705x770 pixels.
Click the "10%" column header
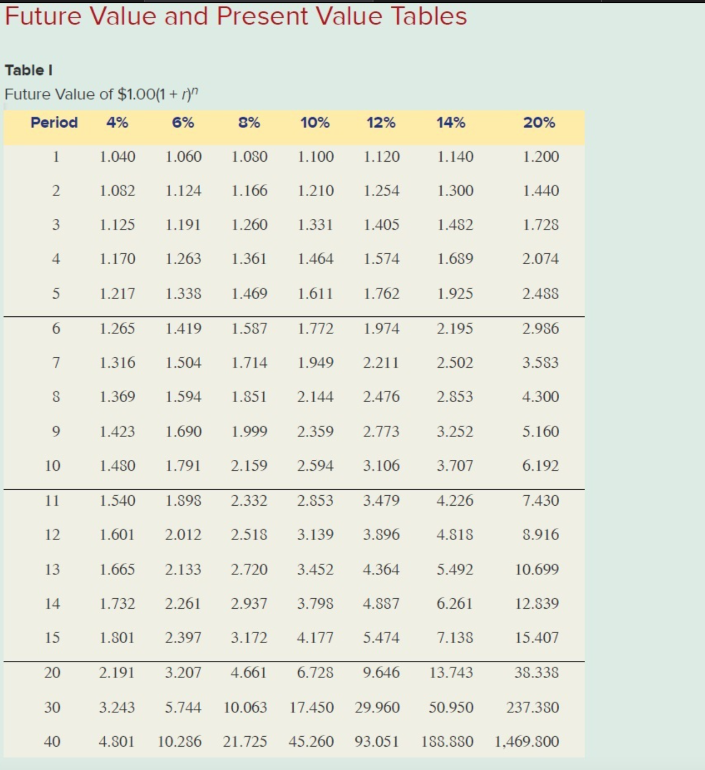tap(315, 122)
